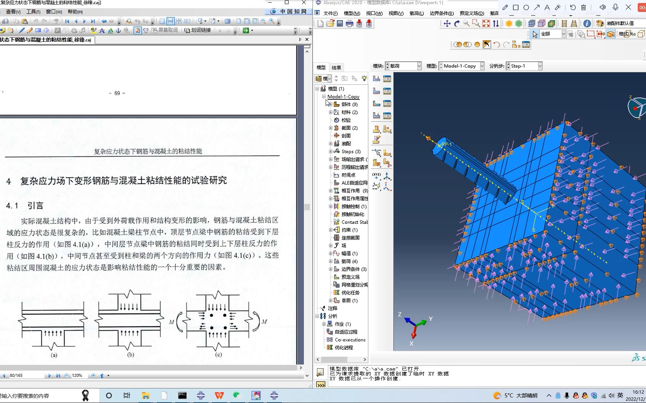Open the 边界条件(B) menu

coord(442,13)
